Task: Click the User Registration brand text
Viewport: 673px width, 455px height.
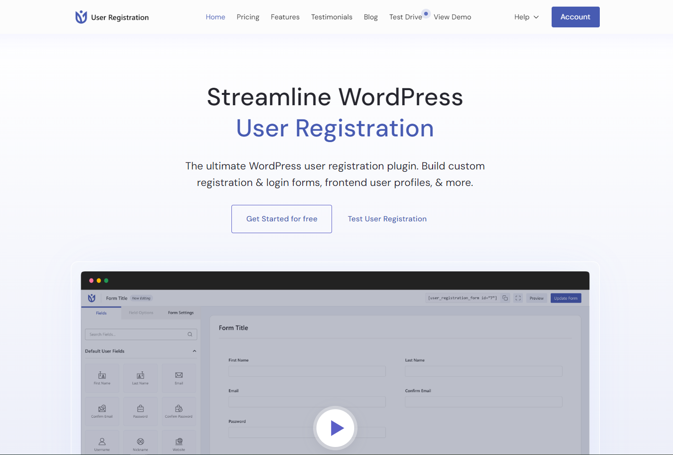Action: coord(120,17)
